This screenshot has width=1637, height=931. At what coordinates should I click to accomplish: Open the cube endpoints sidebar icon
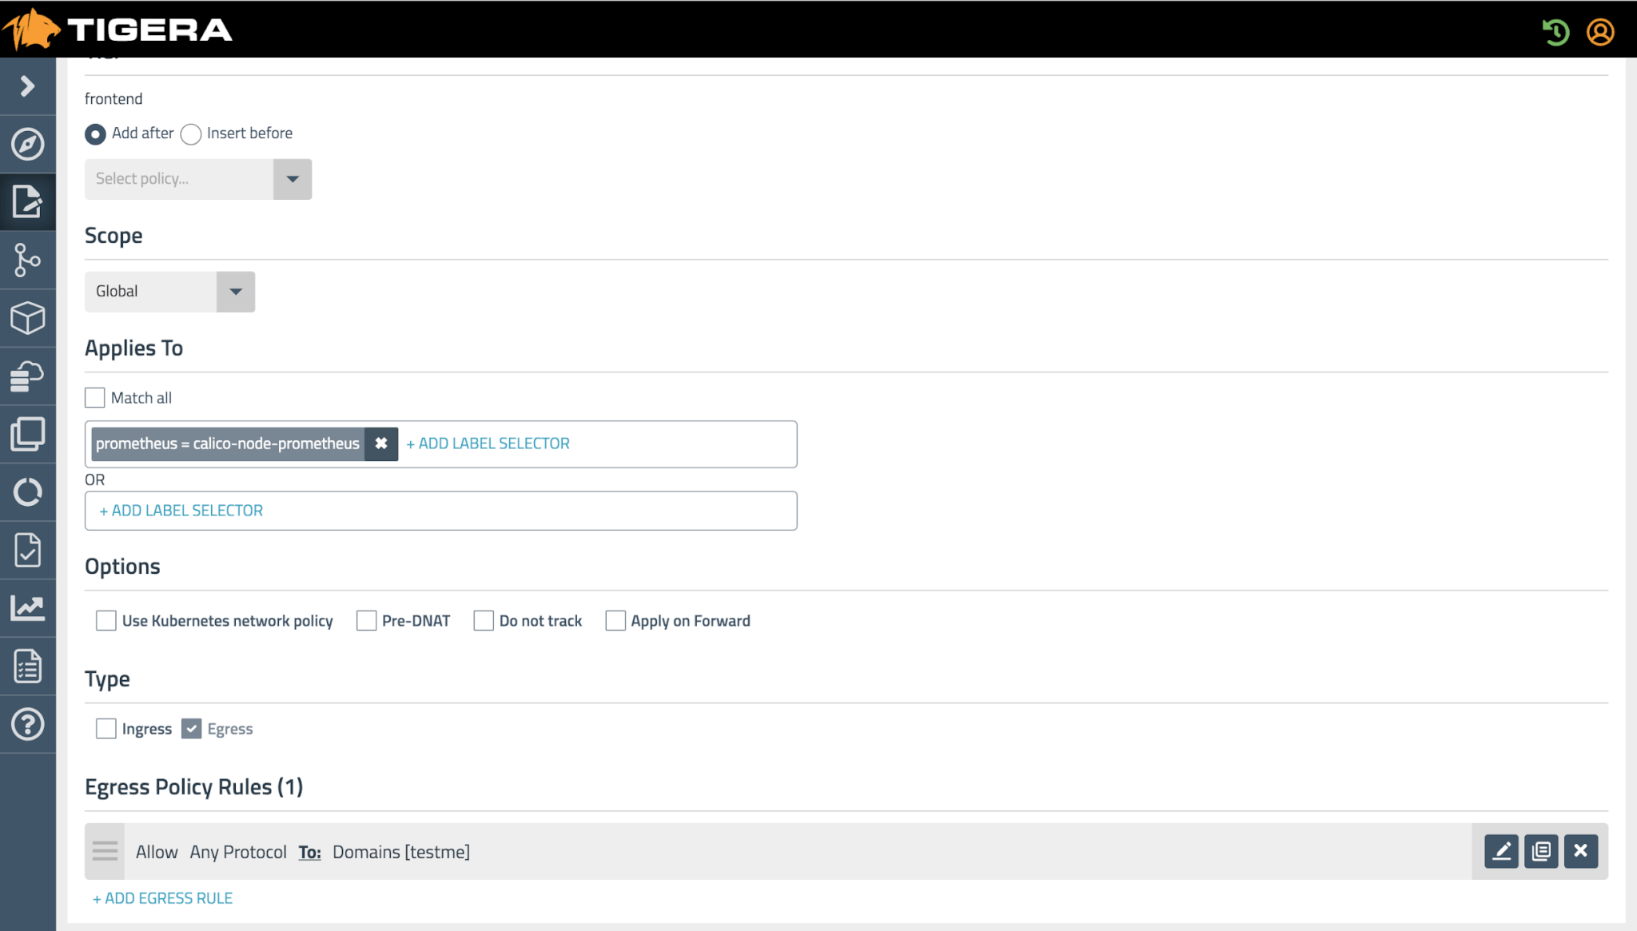[28, 317]
